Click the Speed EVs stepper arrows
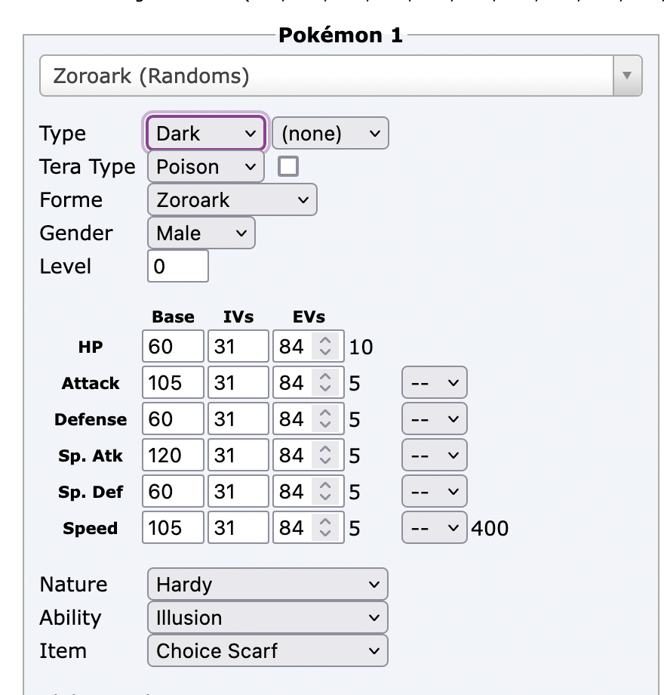Screen dimensions: 664x695 point(325,527)
